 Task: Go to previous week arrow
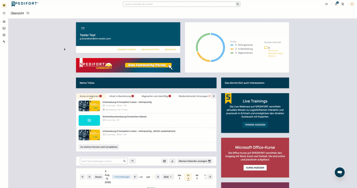[83, 177]
